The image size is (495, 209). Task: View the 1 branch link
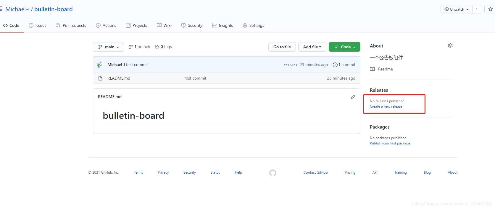tap(139, 47)
